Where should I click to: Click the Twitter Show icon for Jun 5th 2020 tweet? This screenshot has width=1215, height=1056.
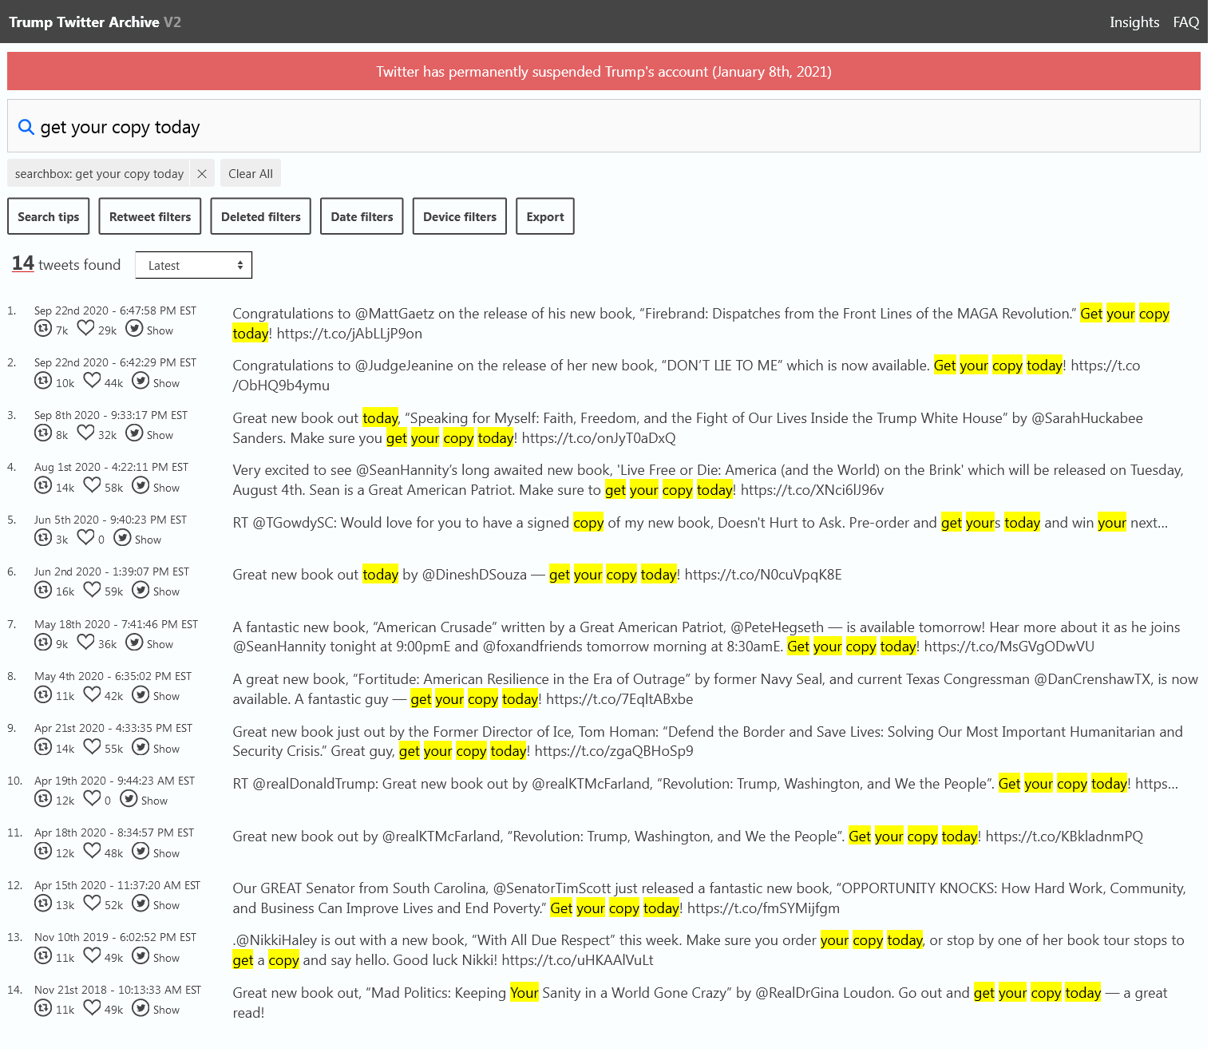click(x=122, y=537)
